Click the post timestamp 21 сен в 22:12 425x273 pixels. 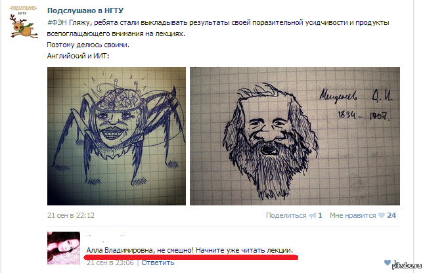(71, 215)
